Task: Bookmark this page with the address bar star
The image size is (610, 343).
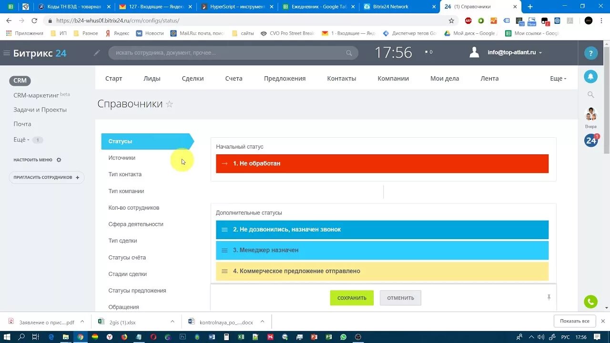Action: click(x=451, y=20)
